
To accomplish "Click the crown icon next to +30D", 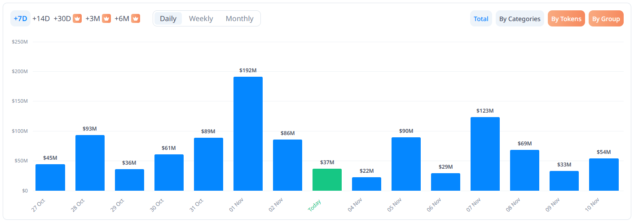I will [77, 18].
